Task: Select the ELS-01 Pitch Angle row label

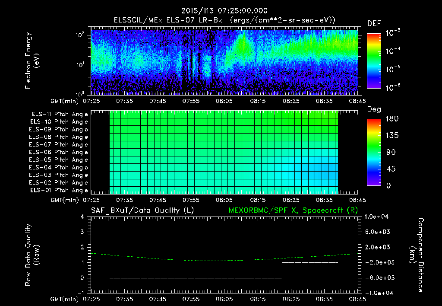Action: point(59,190)
